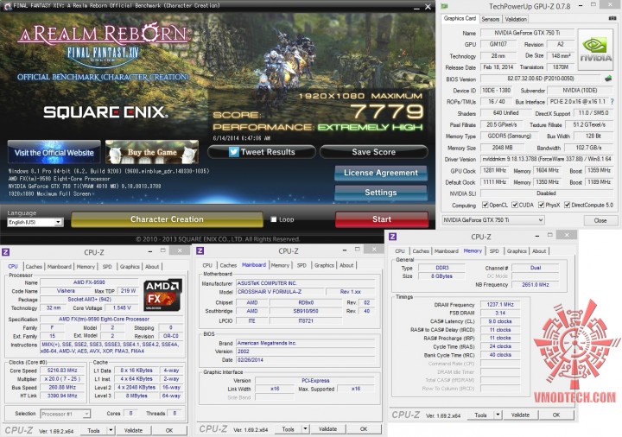
Task: Click the Buy the Game banner
Action: [x=152, y=152]
